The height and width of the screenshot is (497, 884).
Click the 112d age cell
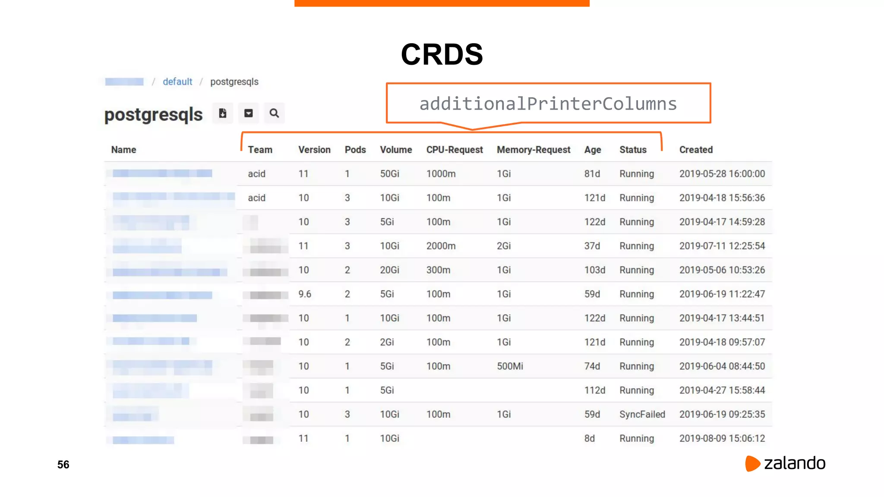tap(595, 390)
